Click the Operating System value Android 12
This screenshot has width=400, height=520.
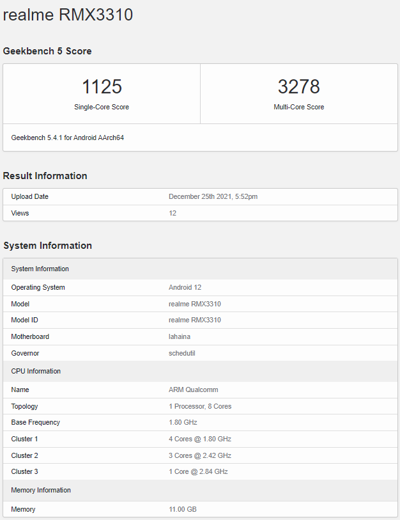click(x=185, y=287)
